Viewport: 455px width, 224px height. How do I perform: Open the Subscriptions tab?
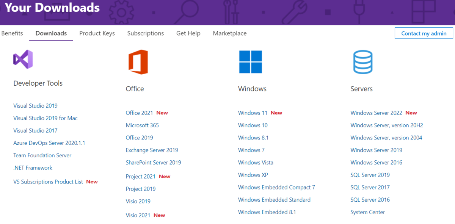click(145, 33)
